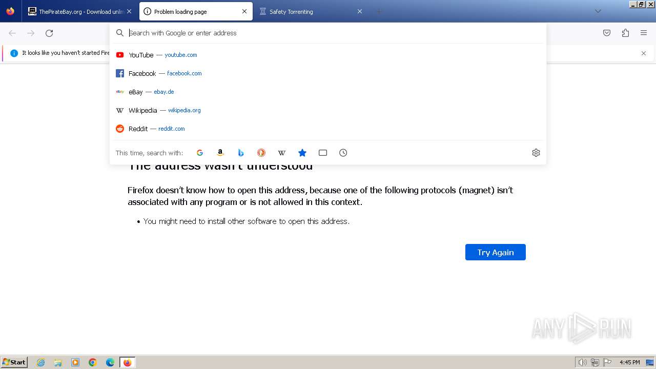Launch Google Chrome from taskbar
The width and height of the screenshot is (656, 369).
pos(93,362)
